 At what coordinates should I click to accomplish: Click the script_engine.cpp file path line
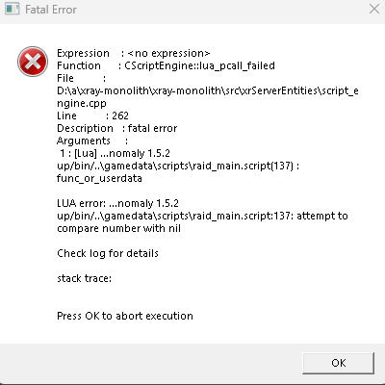(x=208, y=90)
